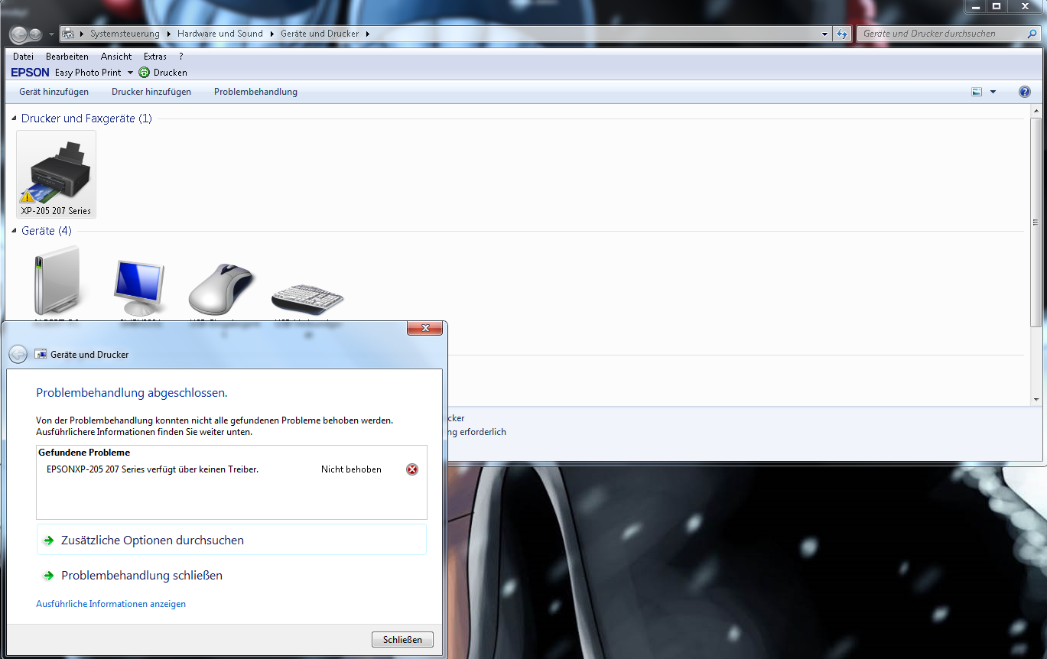Image resolution: width=1047 pixels, height=659 pixels.
Task: Open the Bearbeiten menu
Action: coord(67,57)
